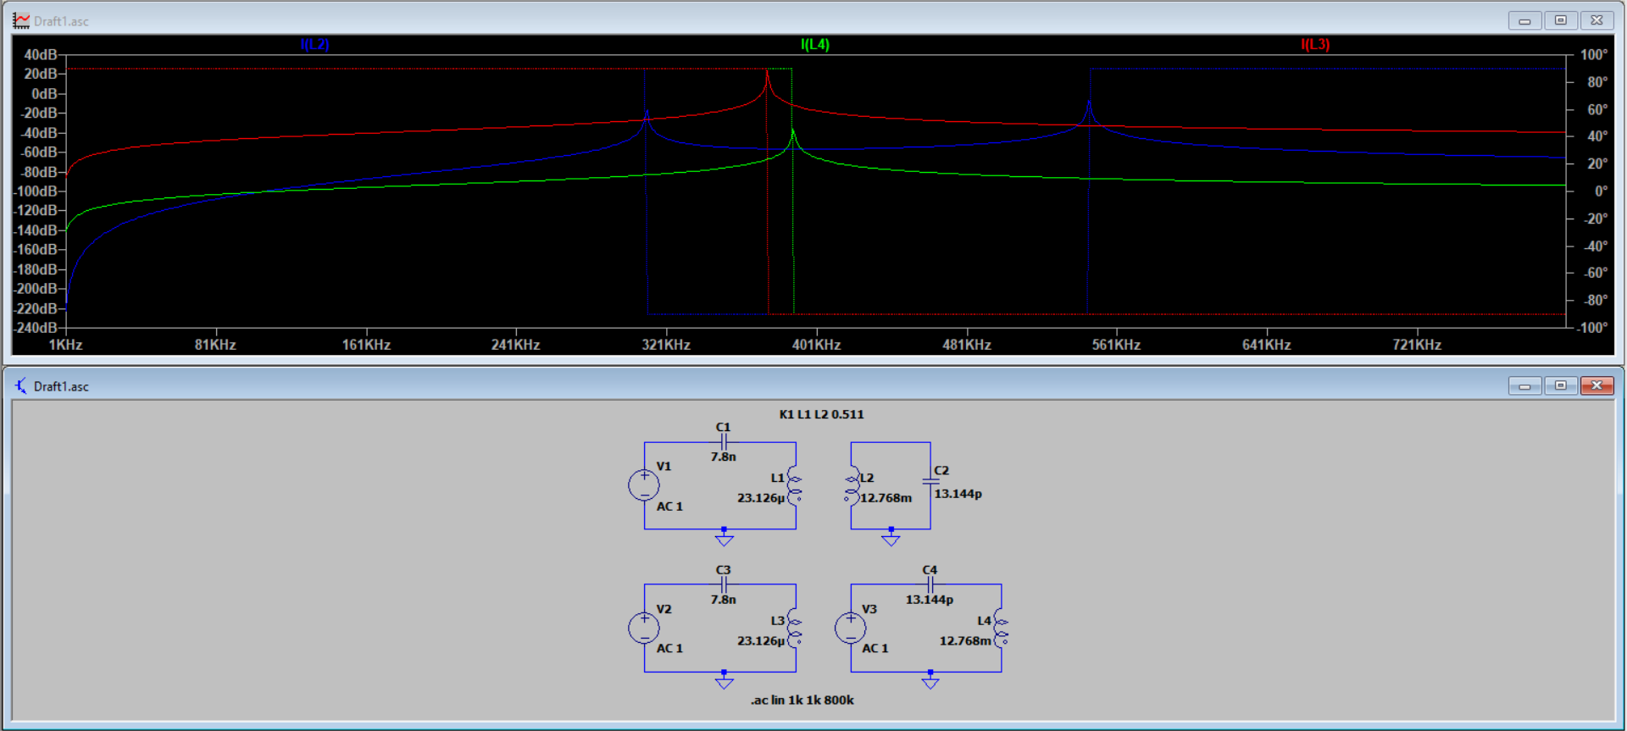Click the 7.8n value of C3
The height and width of the screenshot is (731, 1627).
(723, 600)
